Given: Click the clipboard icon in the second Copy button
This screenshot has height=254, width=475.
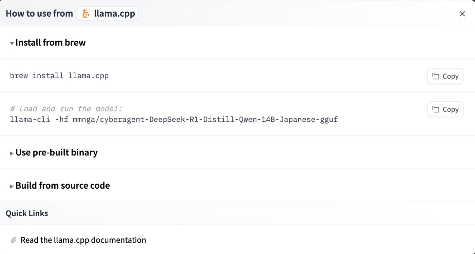Looking at the screenshot, I should pyautogui.click(x=436, y=109).
